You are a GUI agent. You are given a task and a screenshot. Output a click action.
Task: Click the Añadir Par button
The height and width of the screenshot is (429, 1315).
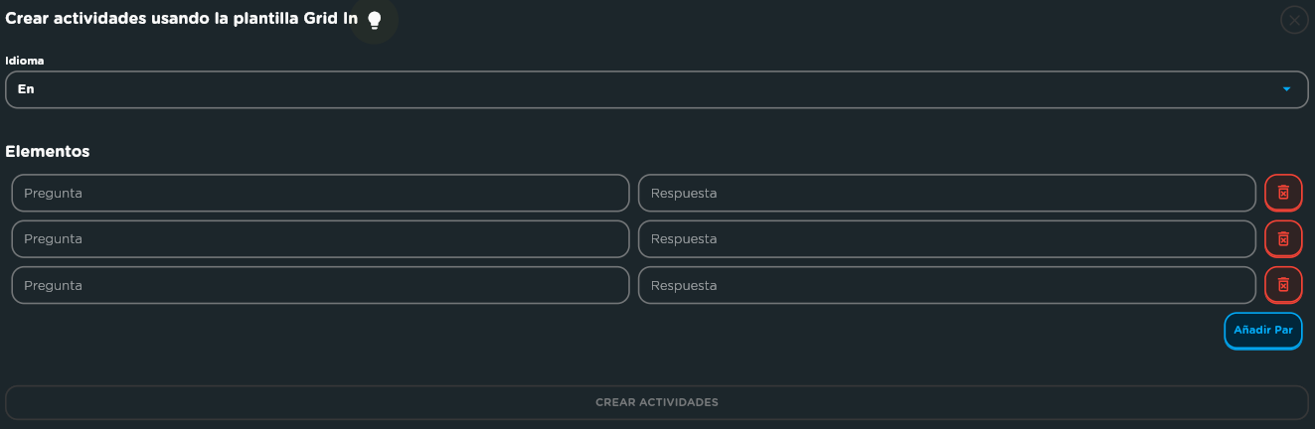tap(1262, 331)
